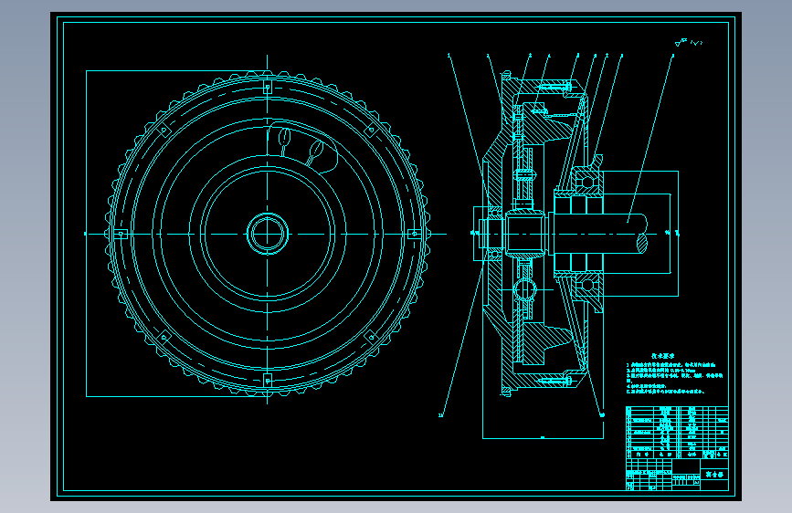
Task: Select the shaft's hatched break end in section view
Action: (641, 244)
